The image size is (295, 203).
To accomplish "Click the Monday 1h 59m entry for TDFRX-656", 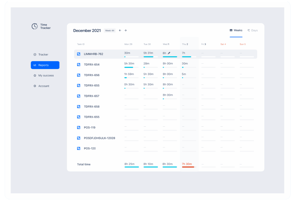I will point(129,74).
